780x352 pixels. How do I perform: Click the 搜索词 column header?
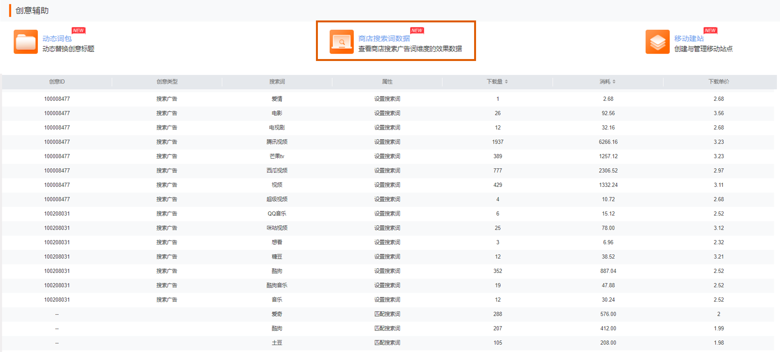tap(277, 82)
